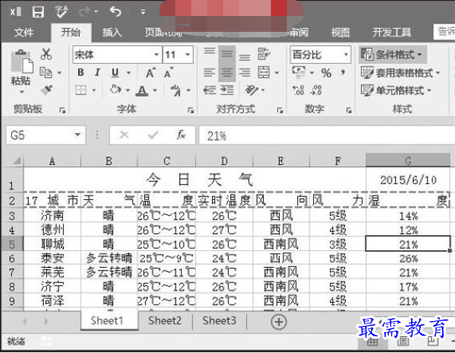Open the 文件 File tab

coord(24,32)
